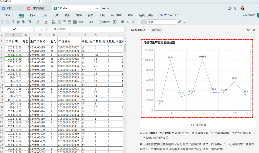Add a new tab with the plus button

coord(104,8)
